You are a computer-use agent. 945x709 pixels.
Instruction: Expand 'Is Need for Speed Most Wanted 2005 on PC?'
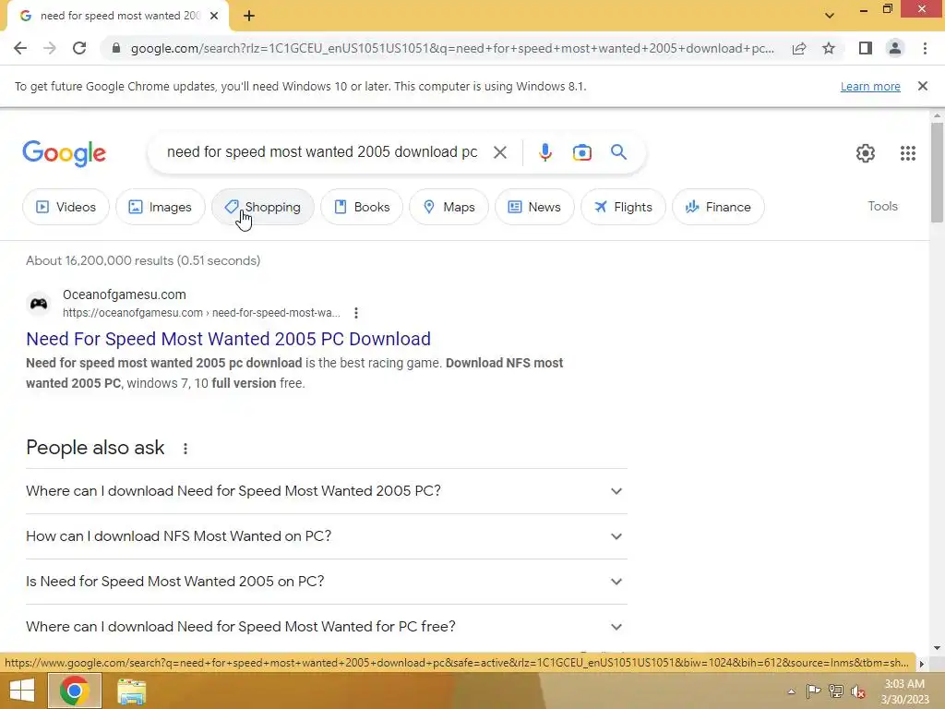click(326, 582)
